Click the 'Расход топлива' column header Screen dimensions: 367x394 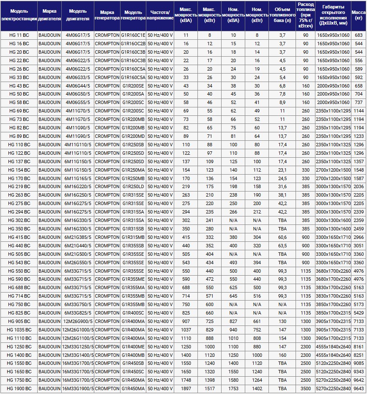306,15
